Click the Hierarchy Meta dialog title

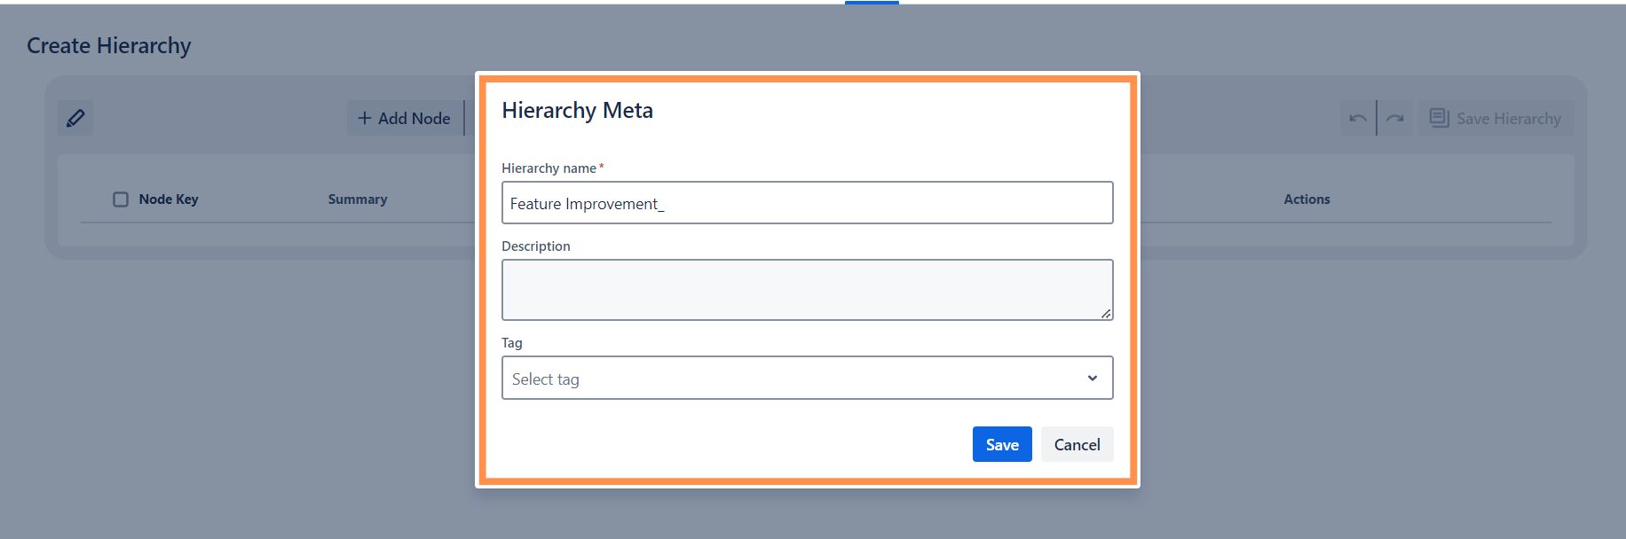[x=577, y=111]
